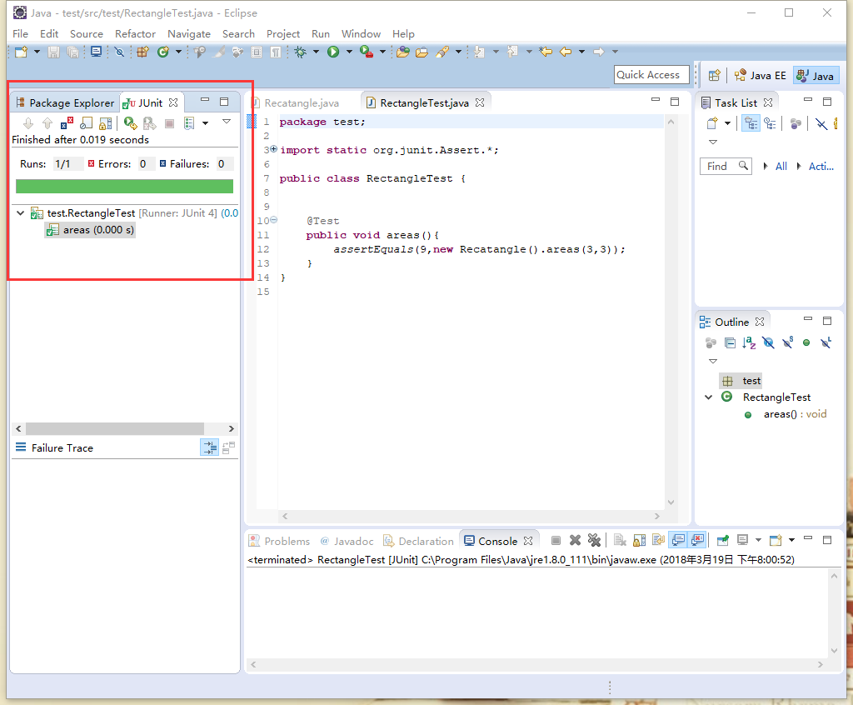
Task: Click the New Java Package icon
Action: point(142,52)
